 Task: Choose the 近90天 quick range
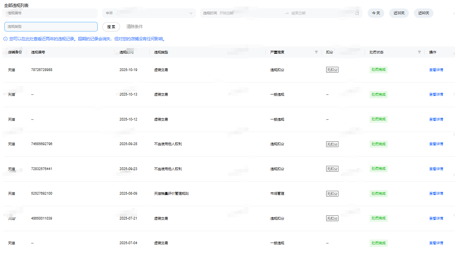click(423, 13)
